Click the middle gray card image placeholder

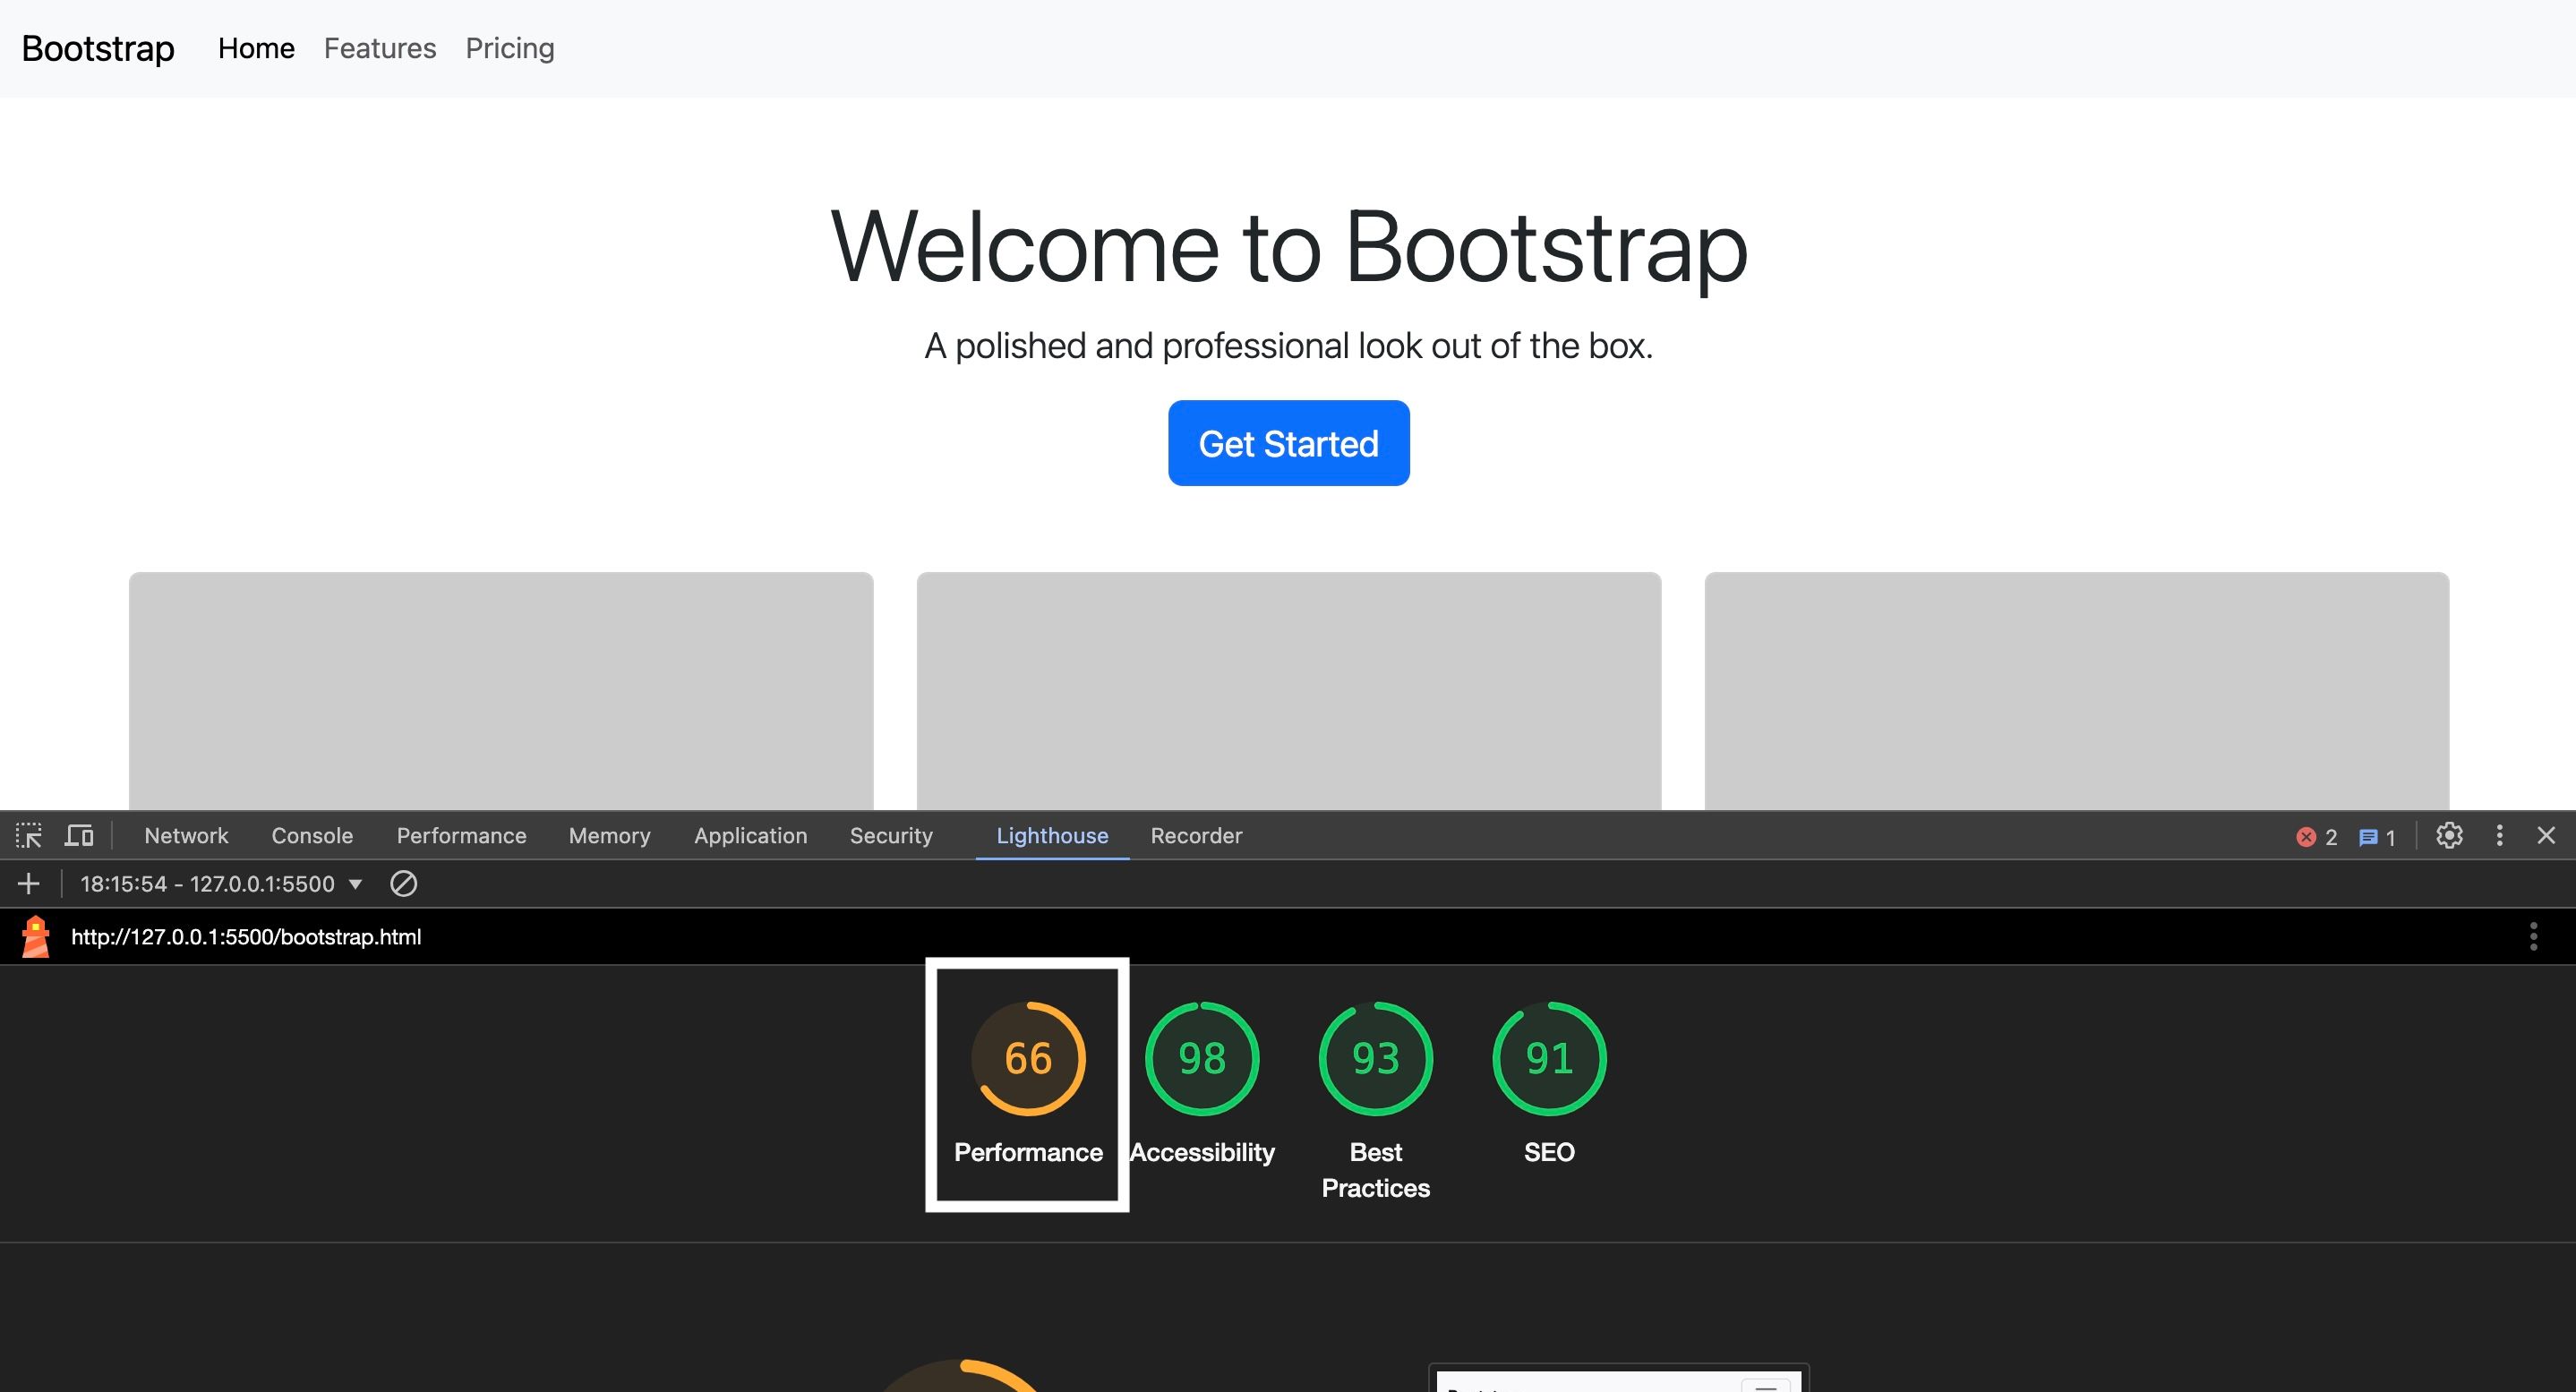point(1289,691)
